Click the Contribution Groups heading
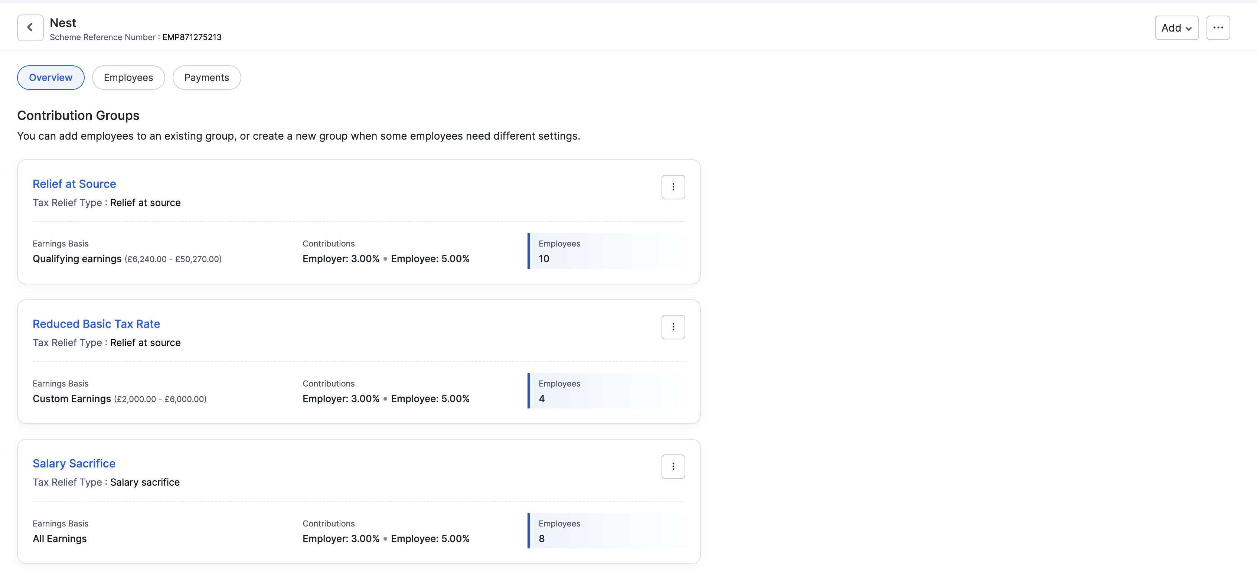 coord(78,116)
